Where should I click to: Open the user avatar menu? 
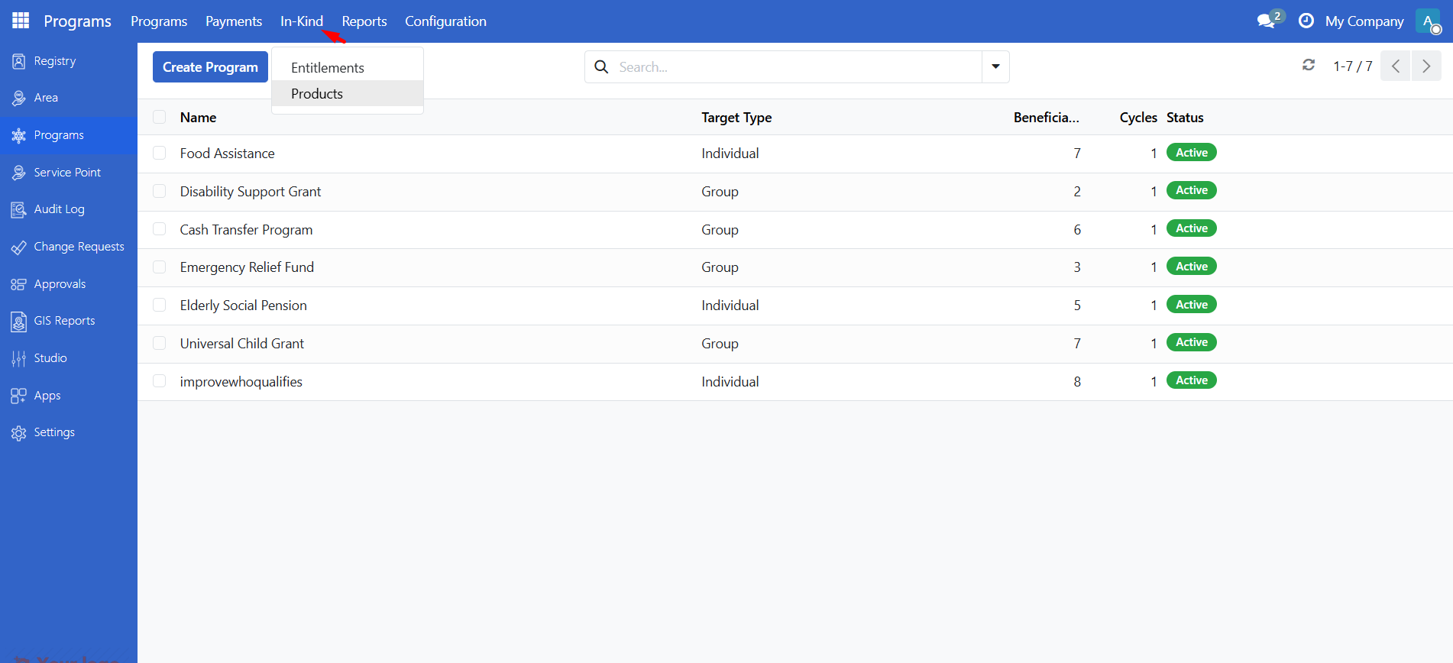pos(1427,21)
